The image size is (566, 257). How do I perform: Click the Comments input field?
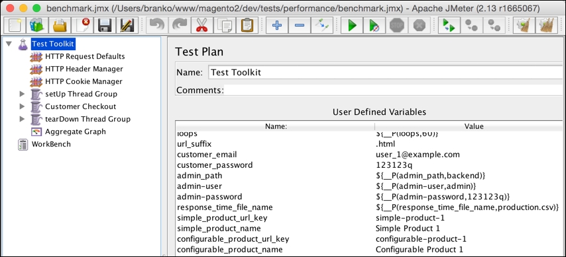394,90
